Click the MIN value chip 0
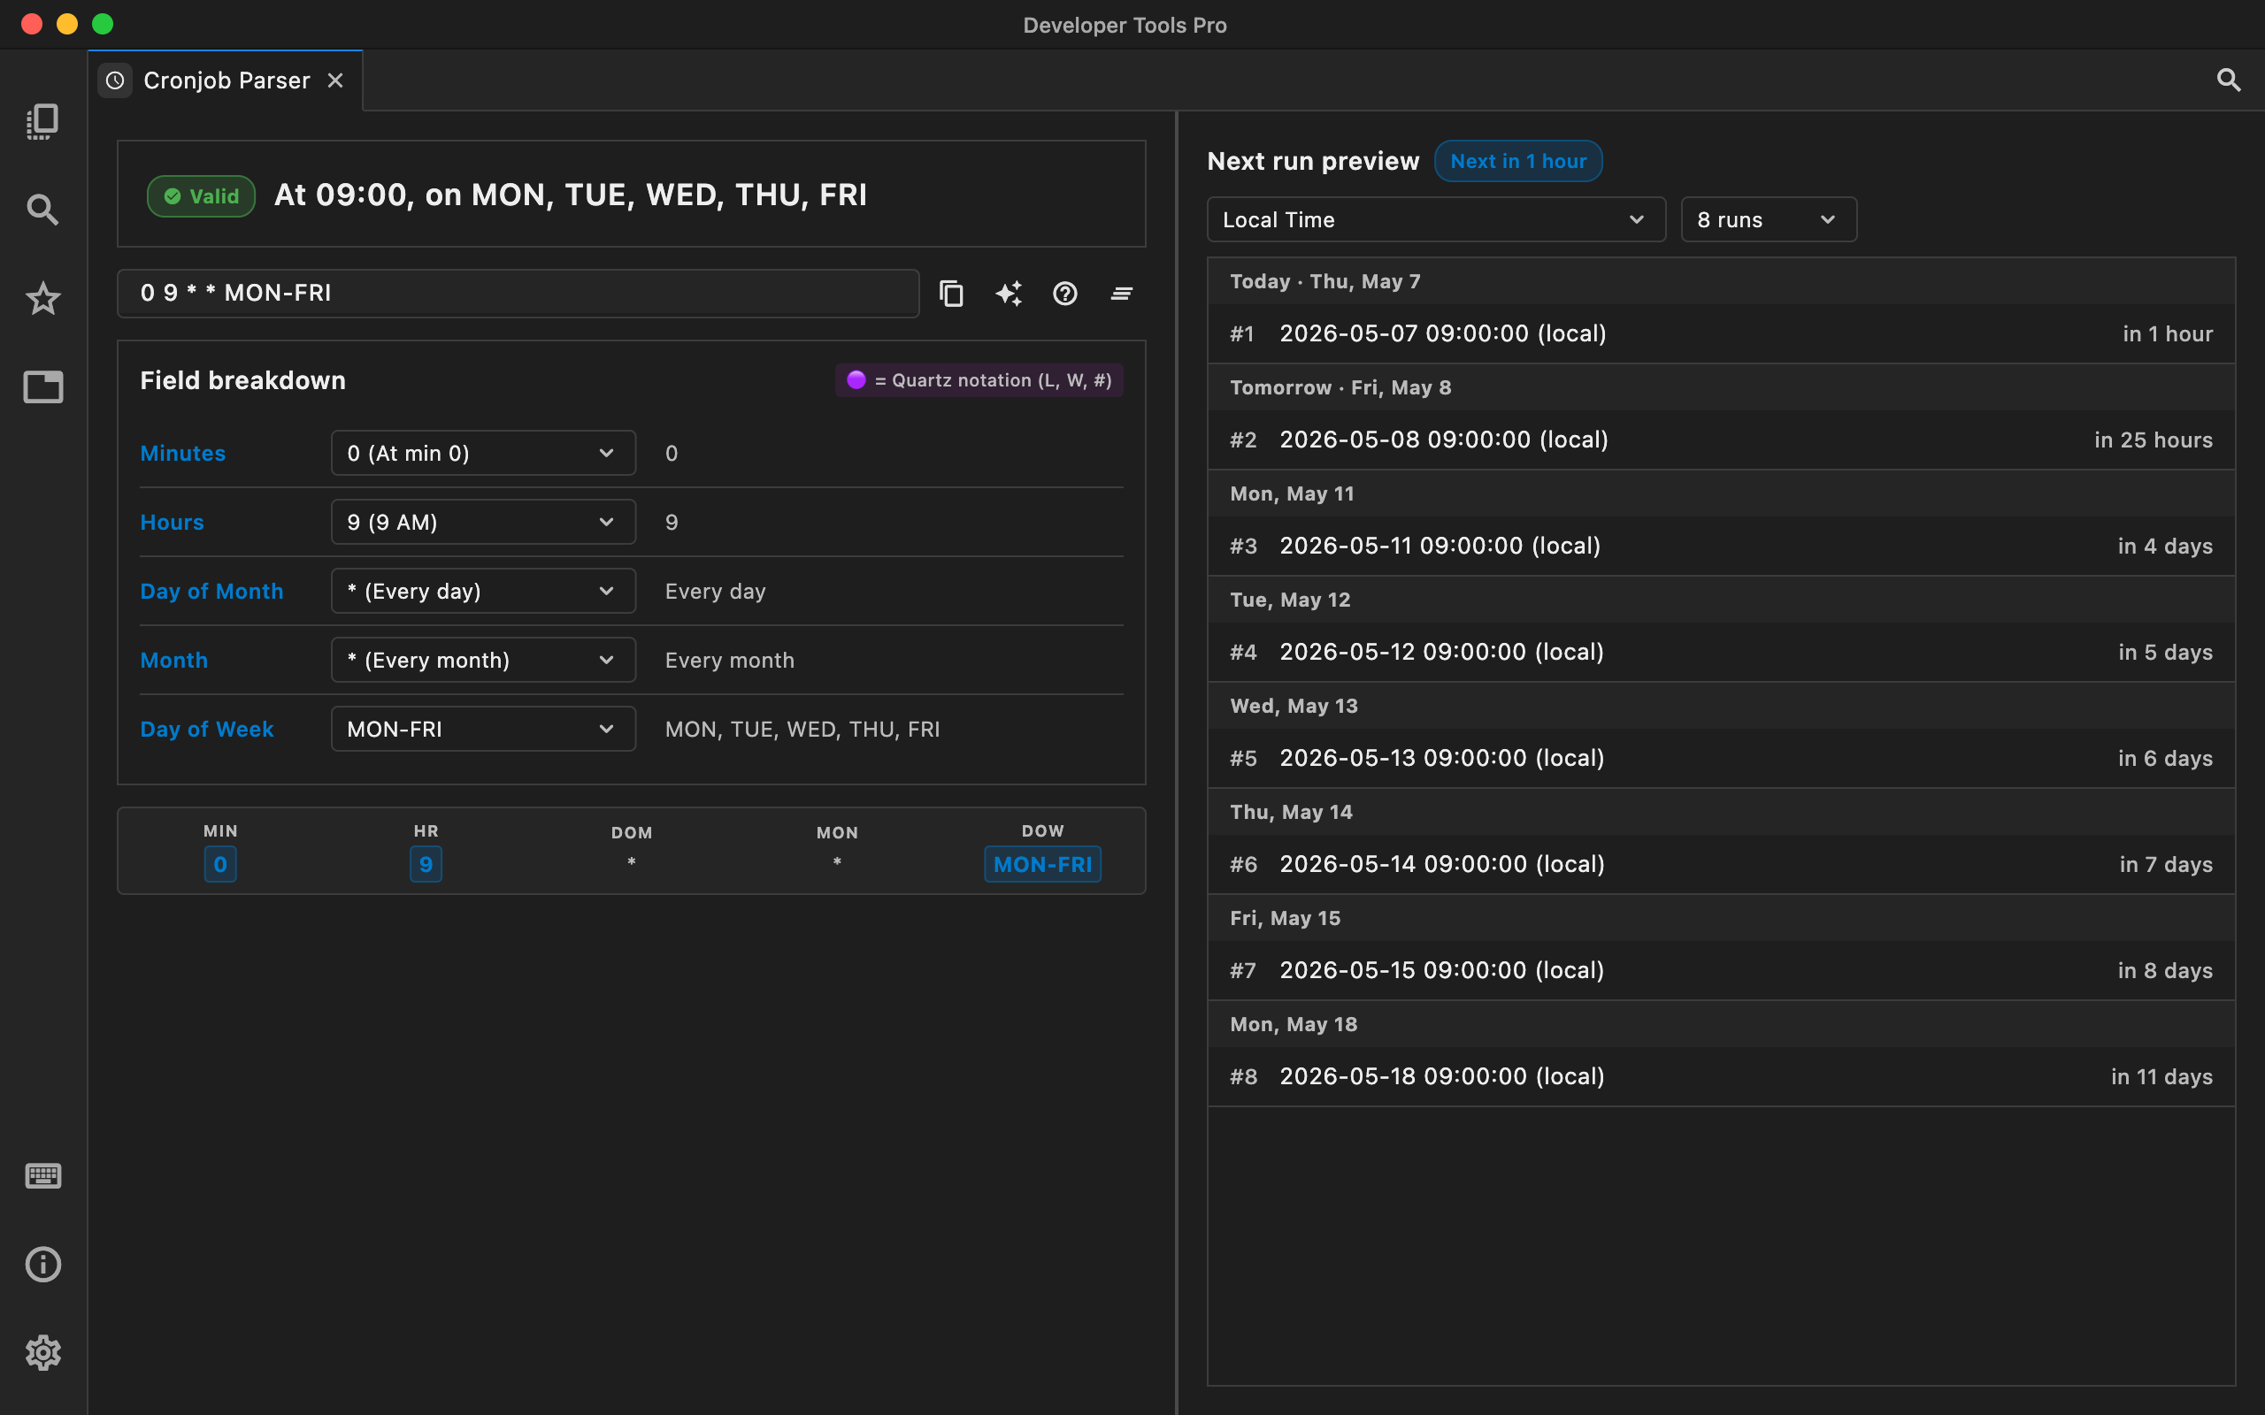This screenshot has width=2265, height=1415. (x=220, y=864)
